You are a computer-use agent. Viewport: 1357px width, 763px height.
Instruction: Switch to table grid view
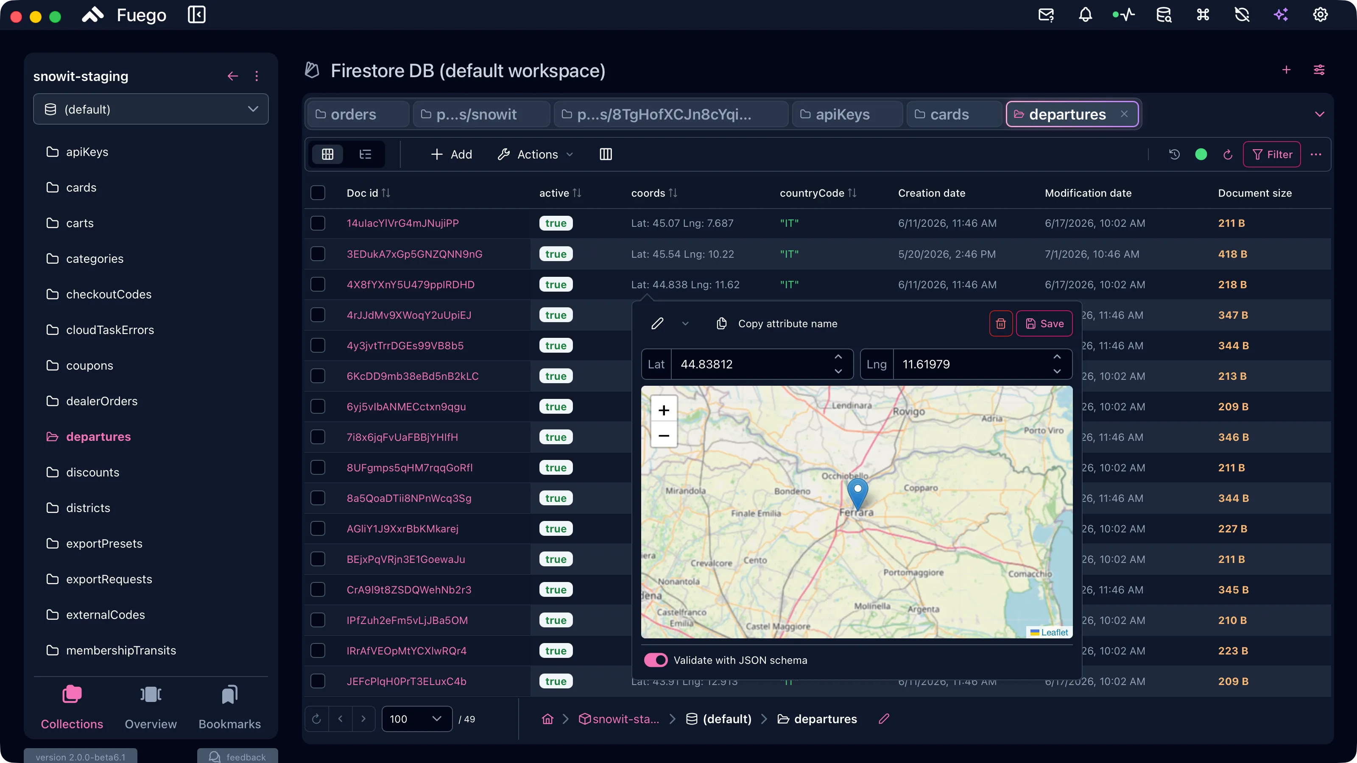click(327, 154)
